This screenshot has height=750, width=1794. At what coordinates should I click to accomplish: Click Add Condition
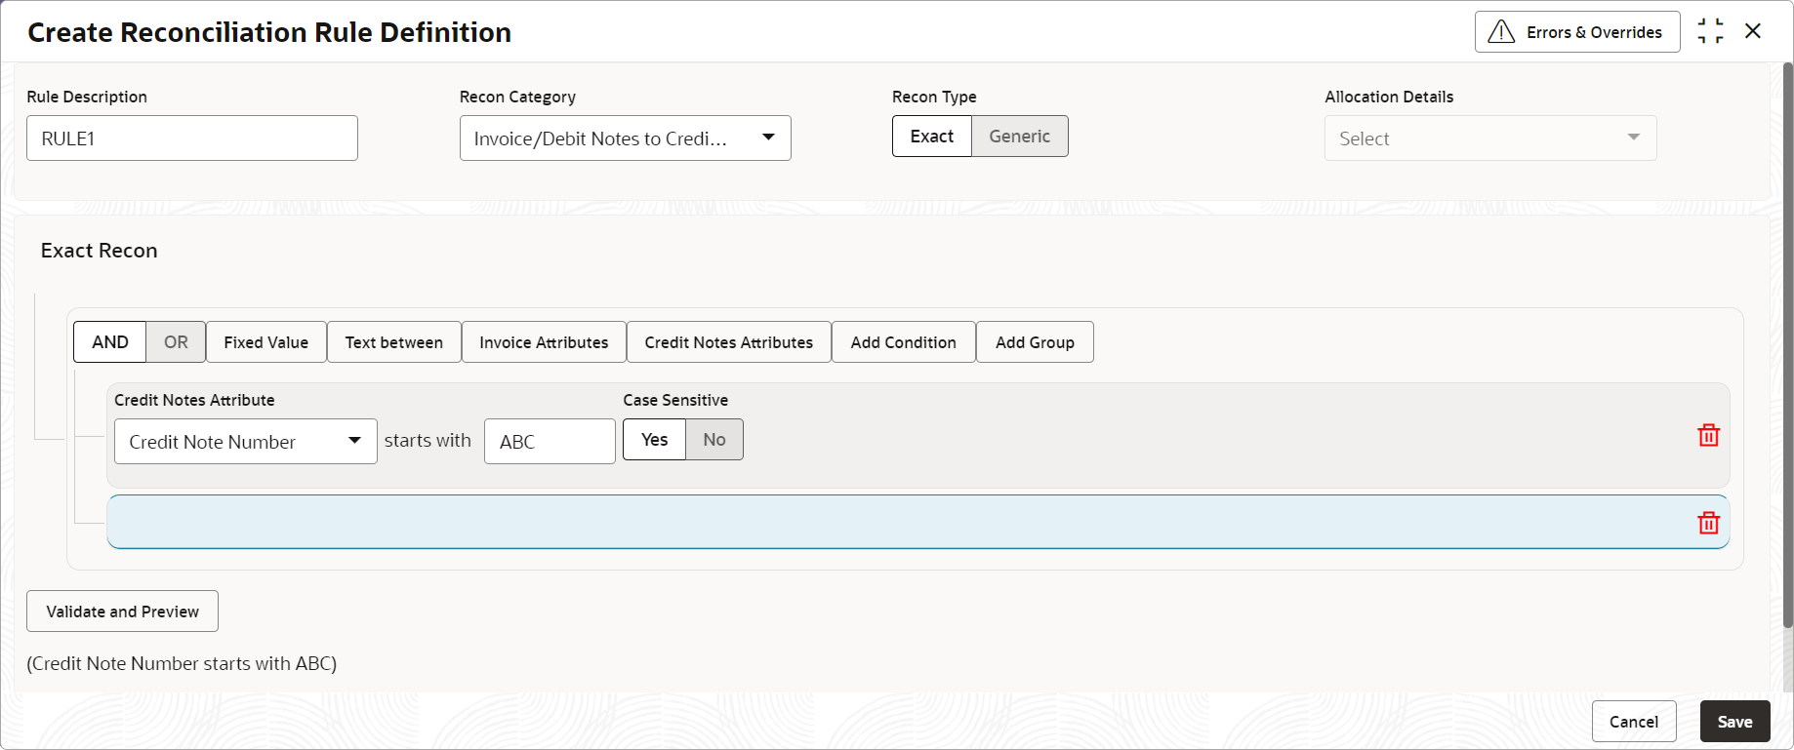[904, 342]
